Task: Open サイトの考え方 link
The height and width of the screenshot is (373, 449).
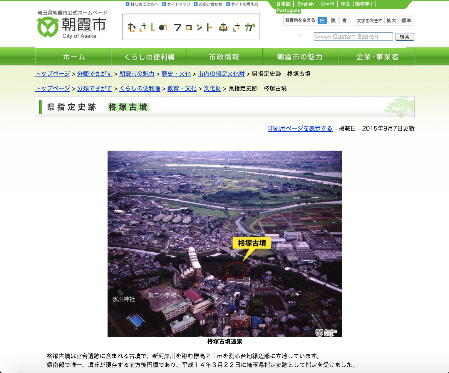Action: (x=242, y=4)
